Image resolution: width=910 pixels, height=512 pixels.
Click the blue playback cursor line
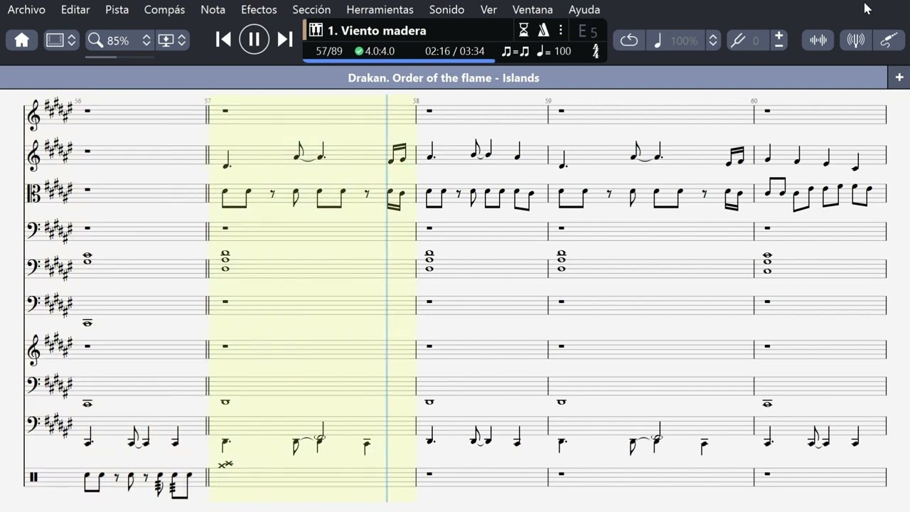(387, 299)
